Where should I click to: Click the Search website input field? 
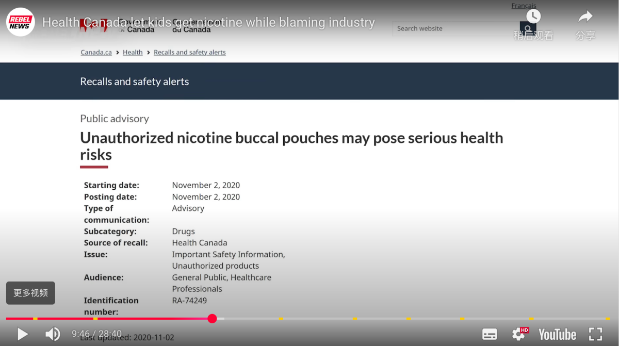coord(454,29)
